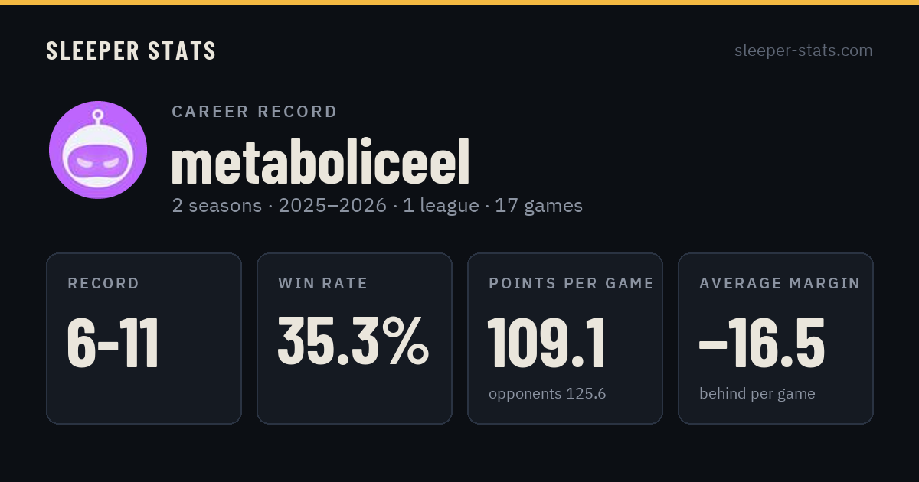Click the purple robot avatar icon
Image resolution: width=919 pixels, height=482 pixels.
(x=98, y=150)
